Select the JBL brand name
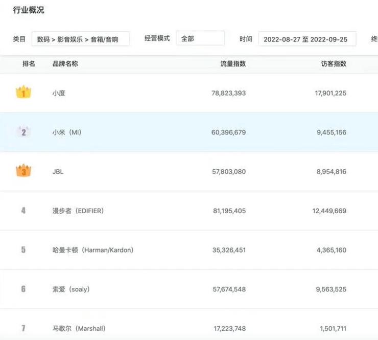The width and height of the screenshot is (378, 340). 58,172
